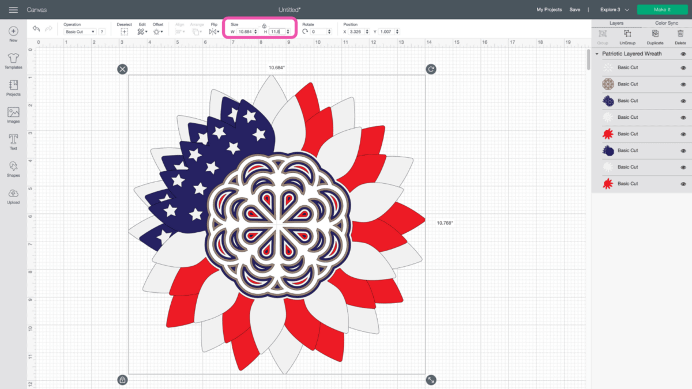Open the Offset dropdown

pos(157,32)
